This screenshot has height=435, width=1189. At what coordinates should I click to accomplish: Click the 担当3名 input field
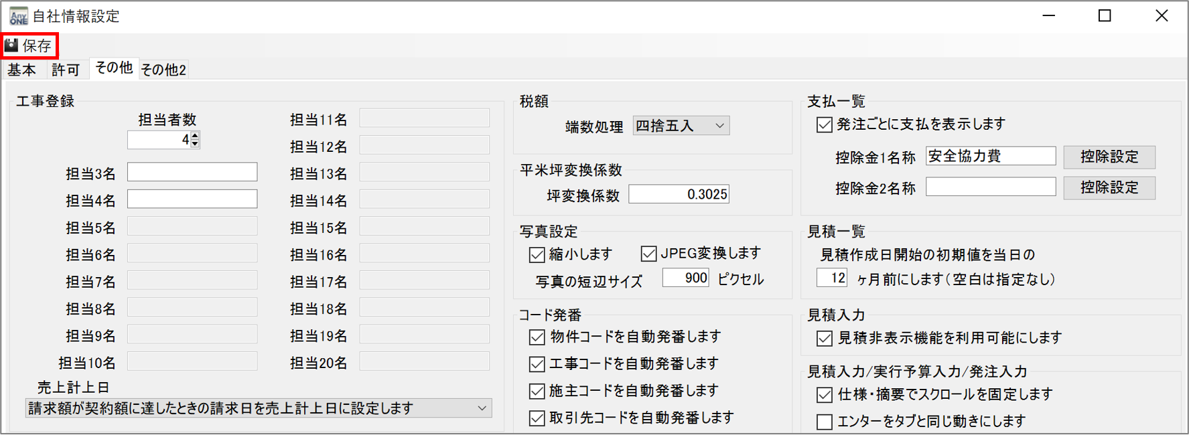point(192,172)
